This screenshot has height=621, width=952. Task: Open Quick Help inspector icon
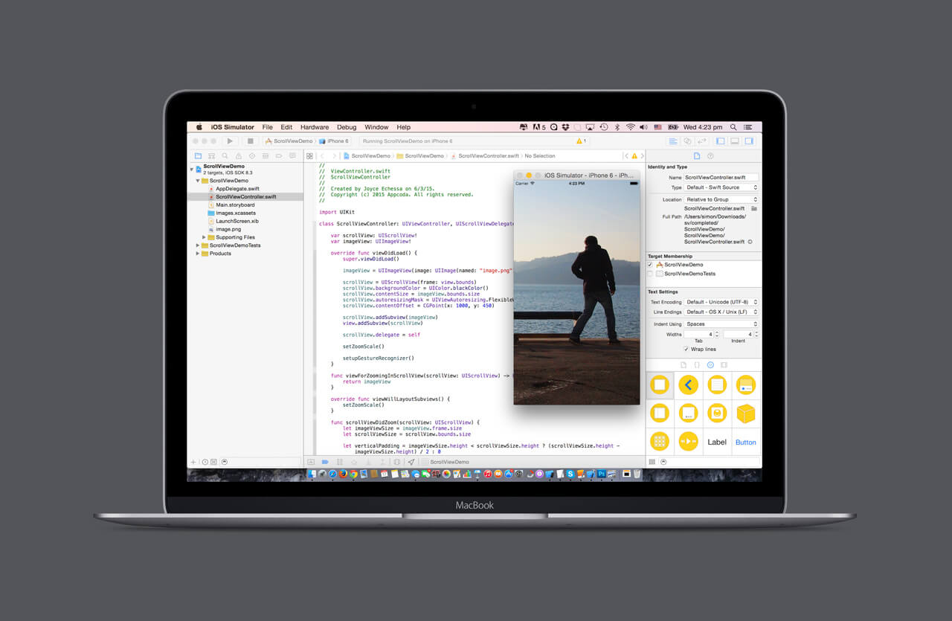(711, 155)
